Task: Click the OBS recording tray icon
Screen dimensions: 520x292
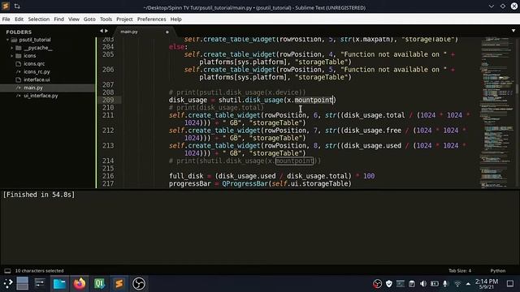Action: tap(377, 284)
